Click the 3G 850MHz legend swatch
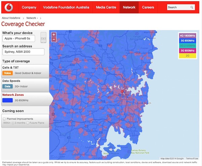Viewport: 202px width, 166px height. (188, 41)
